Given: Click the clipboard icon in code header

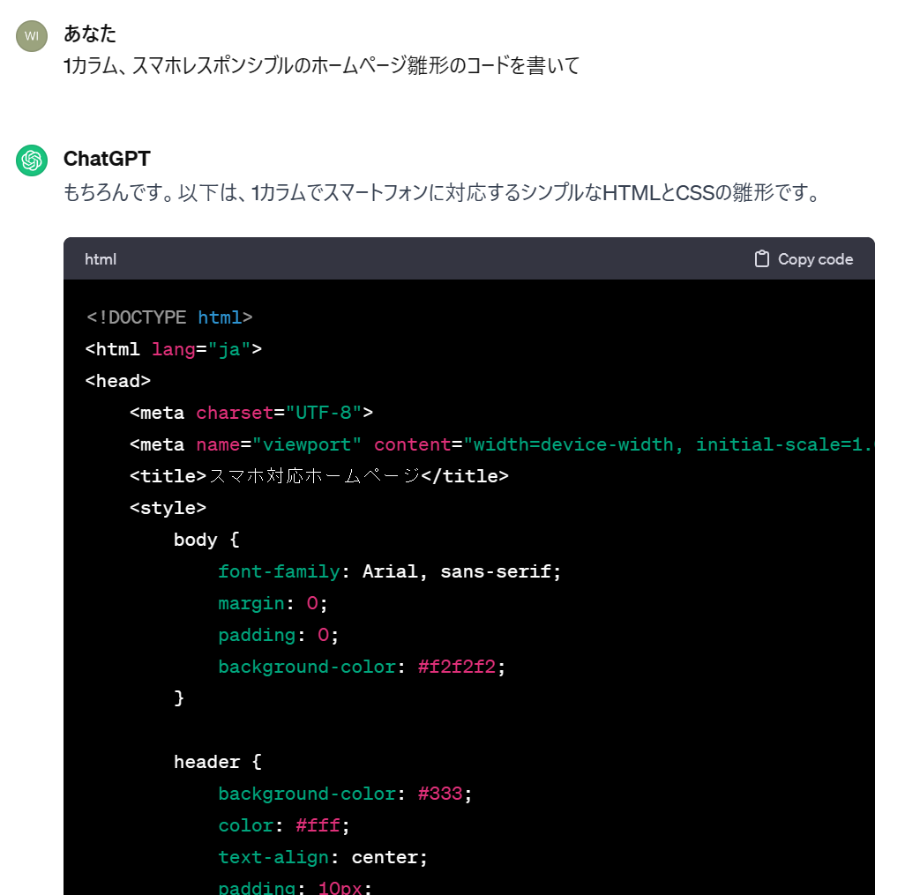Looking at the screenshot, I should pos(762,259).
